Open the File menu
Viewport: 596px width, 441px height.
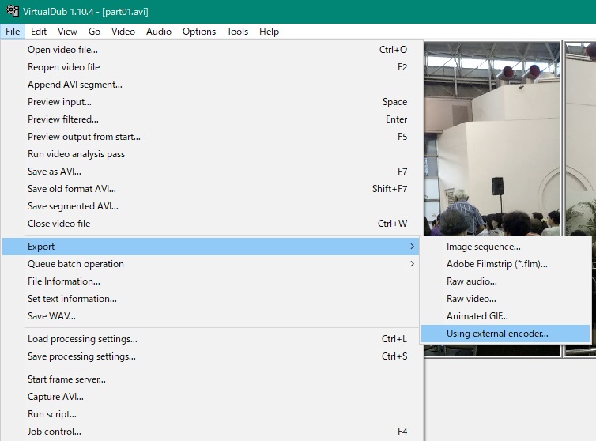(x=13, y=32)
